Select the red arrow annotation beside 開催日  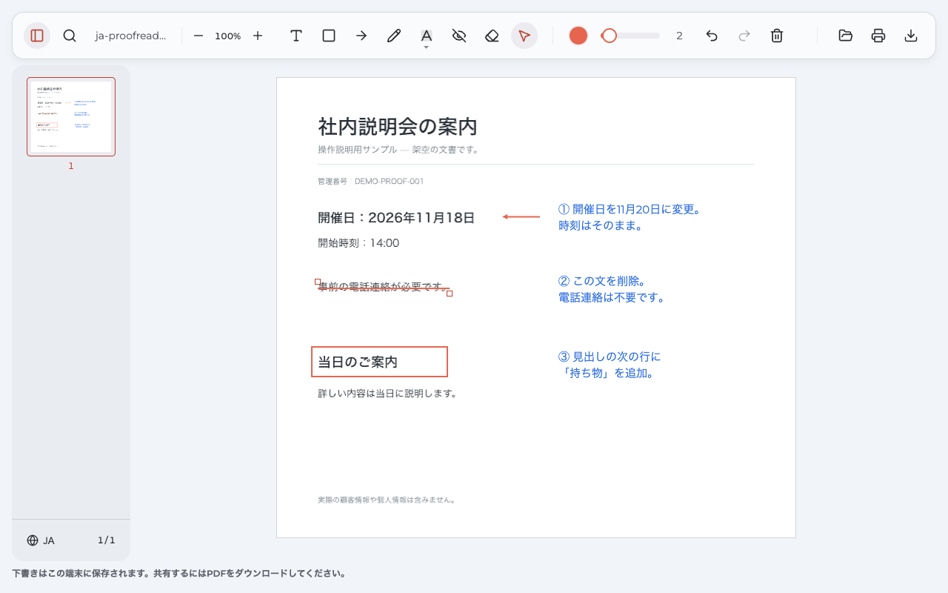pos(521,216)
